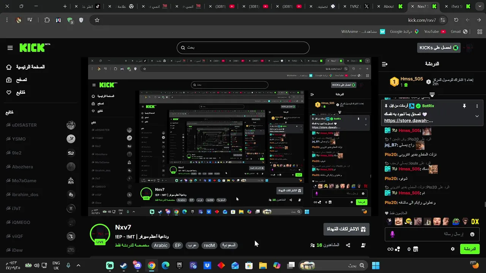Open followed channel 9le2
This screenshot has width=486, height=273.
(x=40, y=153)
